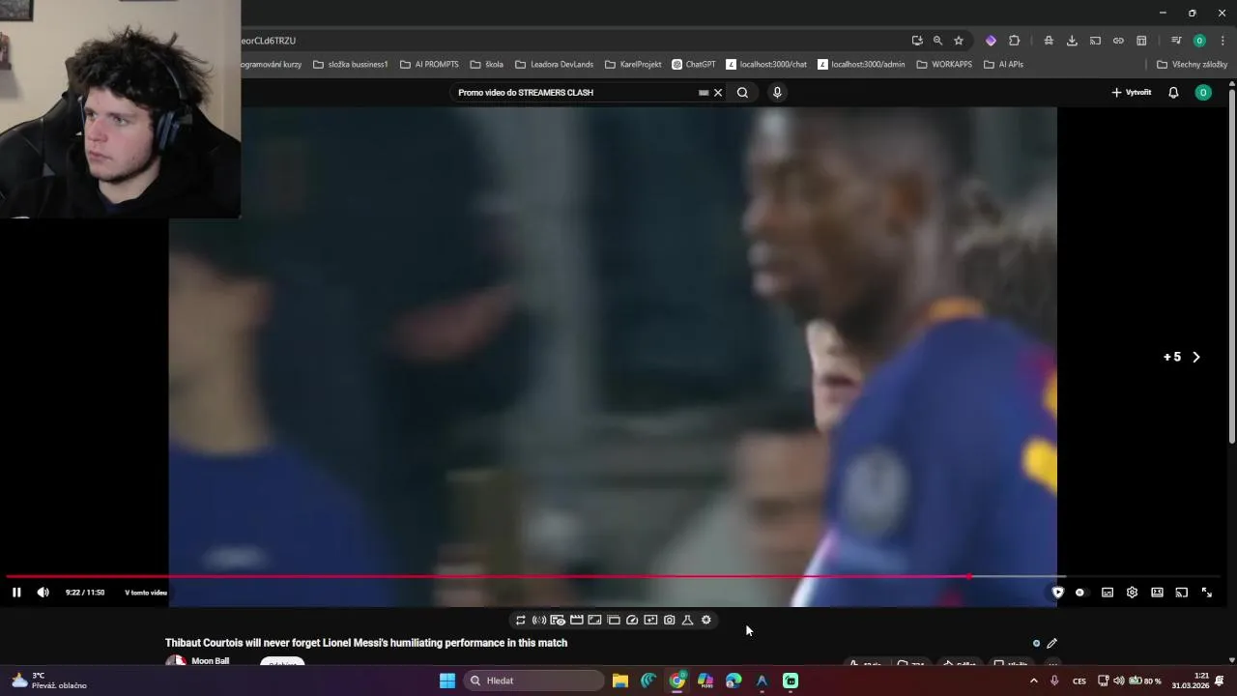Open YouTube notifications bell
This screenshot has height=696, width=1237.
[1173, 93]
